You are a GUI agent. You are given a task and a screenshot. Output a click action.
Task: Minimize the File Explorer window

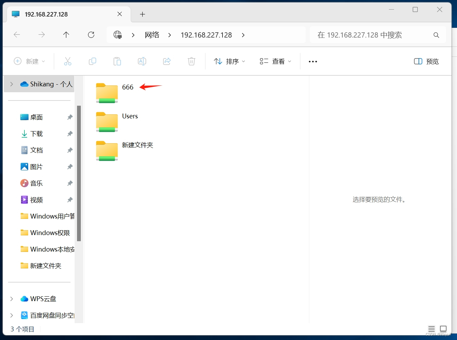[x=391, y=10]
